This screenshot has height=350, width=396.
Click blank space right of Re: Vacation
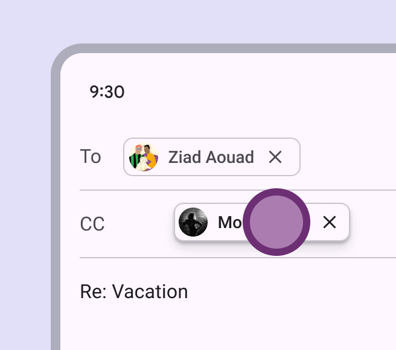click(x=290, y=292)
